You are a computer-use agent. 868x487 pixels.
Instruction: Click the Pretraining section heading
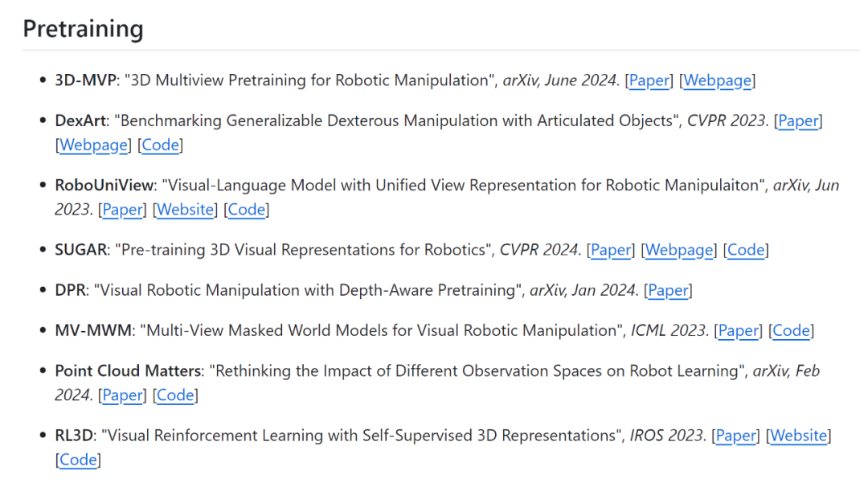83,29
